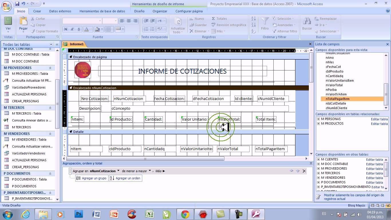Run Revisión ortográfica spell check
Screen dimensions: 391x220
click(214, 25)
